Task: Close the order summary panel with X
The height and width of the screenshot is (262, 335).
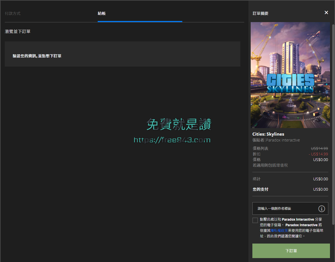Action: point(326,13)
